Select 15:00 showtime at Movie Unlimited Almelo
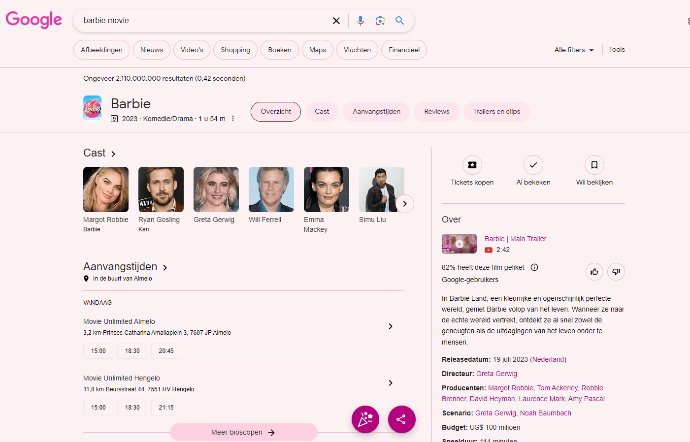The height and width of the screenshot is (442, 690). coord(98,351)
